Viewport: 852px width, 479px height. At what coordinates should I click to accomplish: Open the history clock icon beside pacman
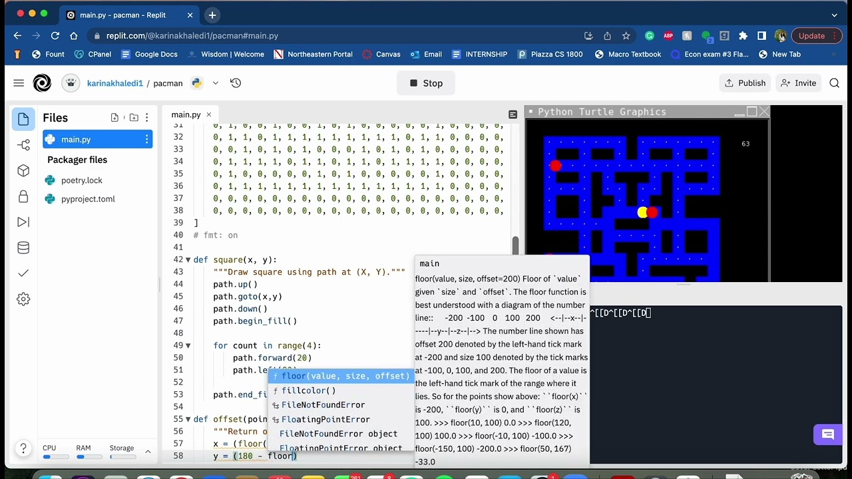click(236, 83)
